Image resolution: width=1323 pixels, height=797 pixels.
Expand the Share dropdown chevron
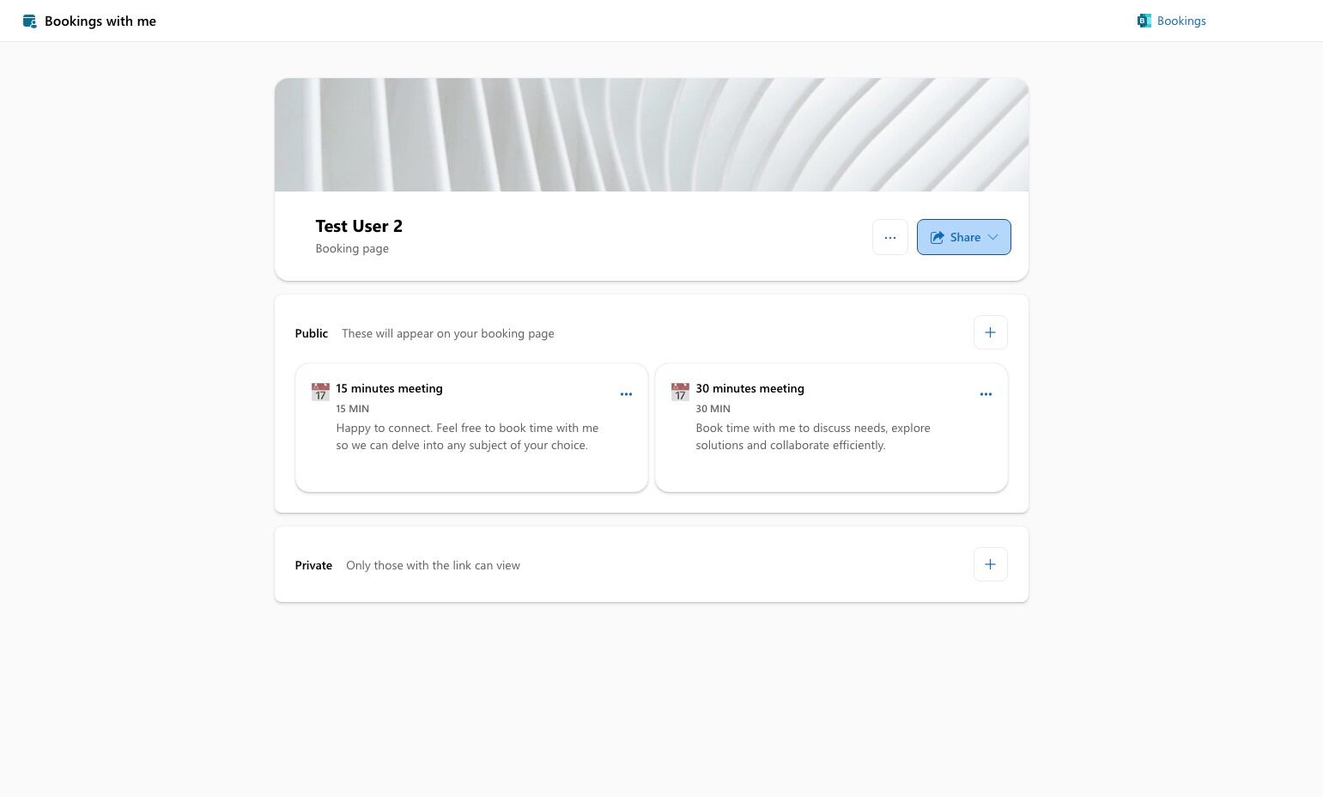click(x=993, y=238)
